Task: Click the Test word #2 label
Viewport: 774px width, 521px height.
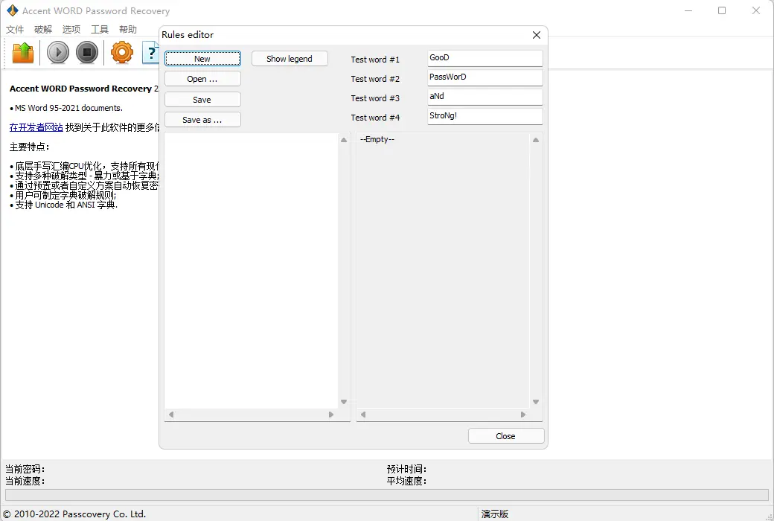Action: [x=375, y=79]
